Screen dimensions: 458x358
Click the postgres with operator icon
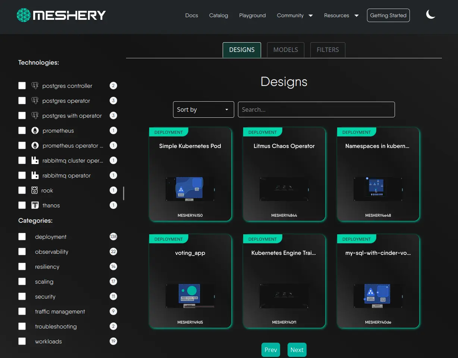tap(35, 115)
